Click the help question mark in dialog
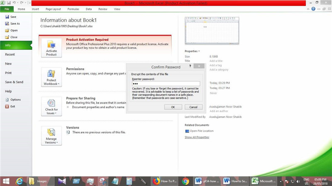 [190, 66]
